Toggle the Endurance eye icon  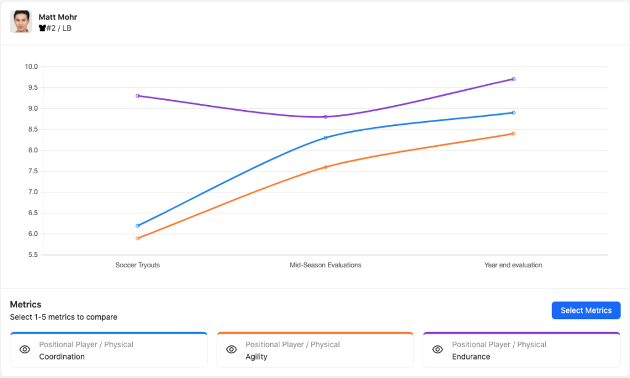point(437,350)
